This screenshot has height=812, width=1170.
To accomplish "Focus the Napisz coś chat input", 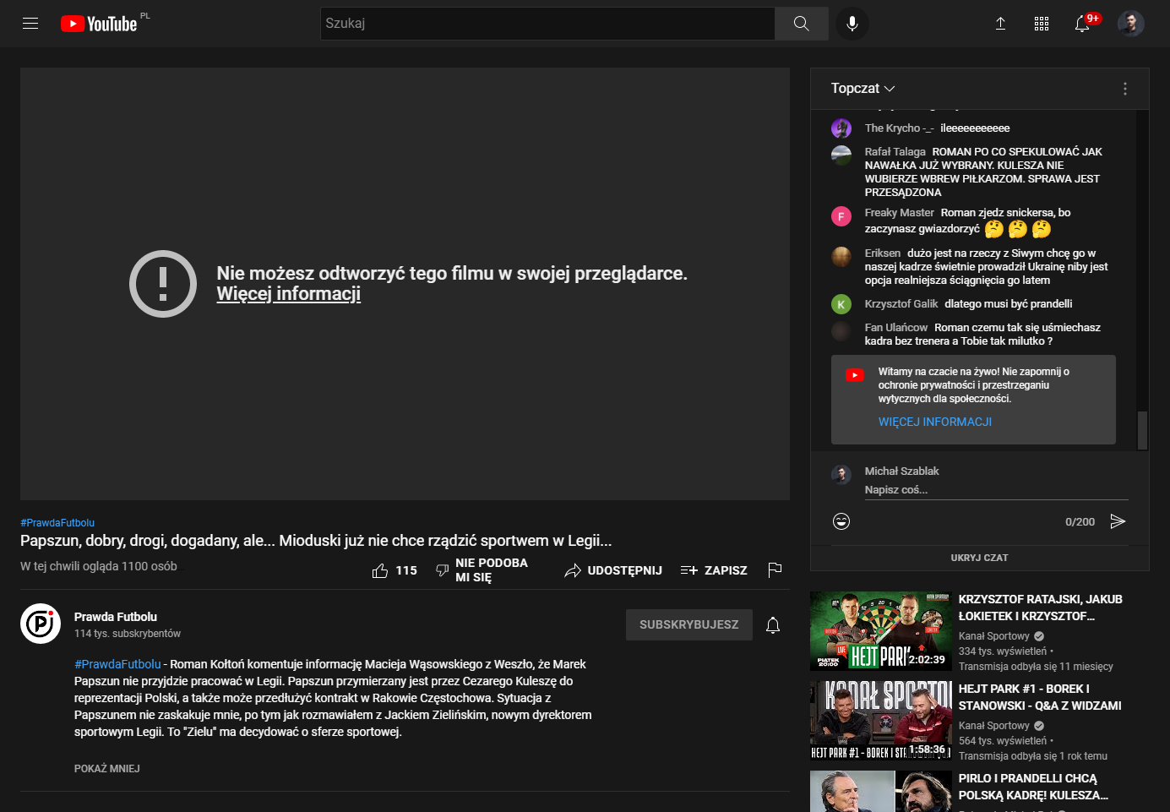I will pyautogui.click(x=996, y=490).
